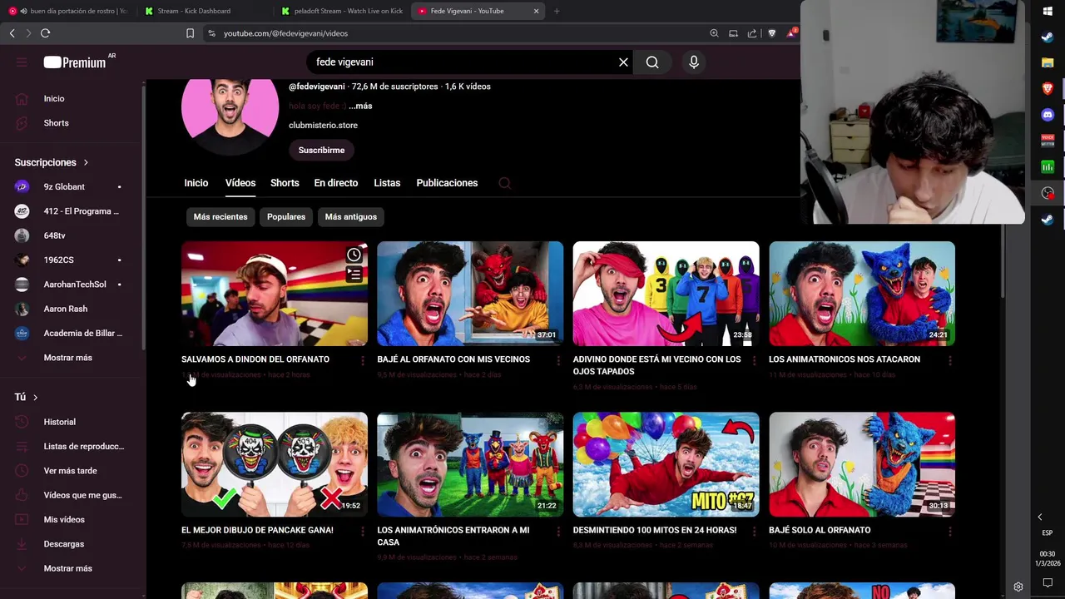Open Brave Shields lion icon

point(772,33)
